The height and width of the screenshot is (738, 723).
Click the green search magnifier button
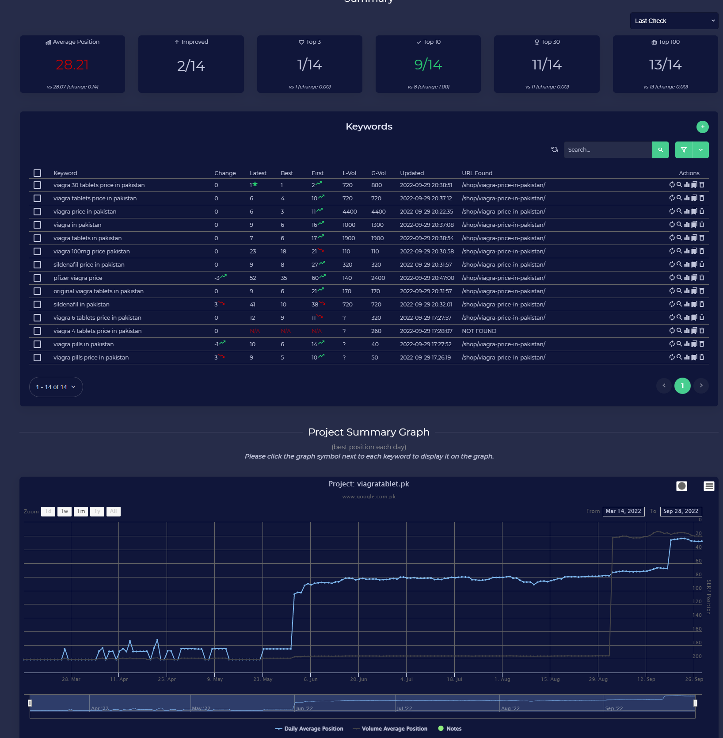660,150
